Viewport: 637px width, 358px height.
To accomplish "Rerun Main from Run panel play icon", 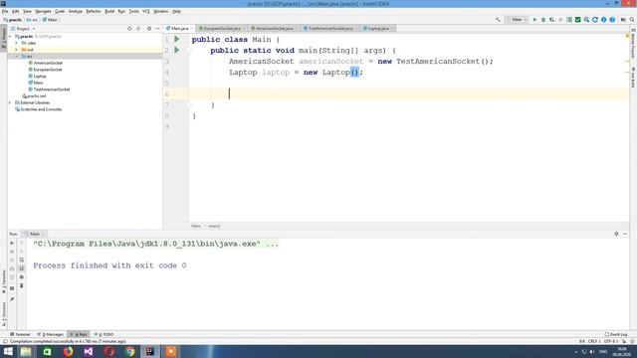I will [x=12, y=243].
